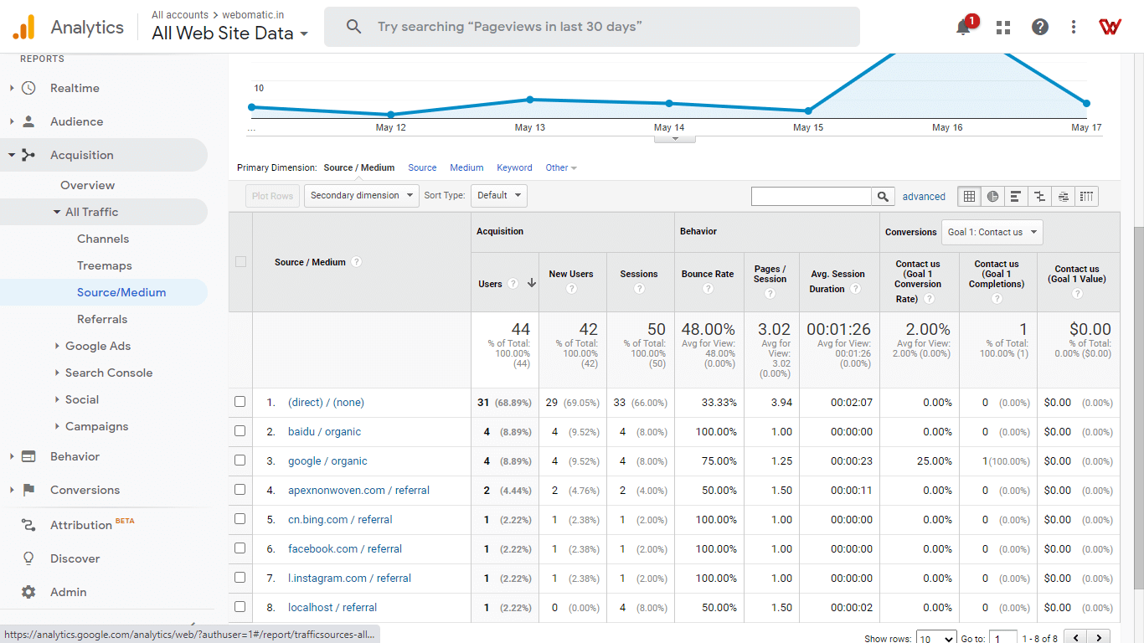
Task: Select the Medium primary dimension
Action: point(466,167)
